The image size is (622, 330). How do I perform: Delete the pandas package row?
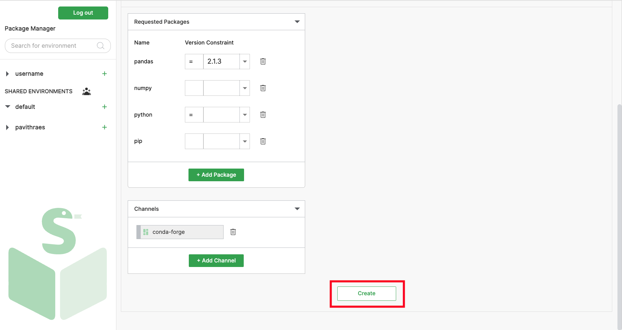click(x=263, y=61)
